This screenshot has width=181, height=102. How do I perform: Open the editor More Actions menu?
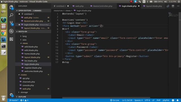pyautogui.click(x=178, y=6)
